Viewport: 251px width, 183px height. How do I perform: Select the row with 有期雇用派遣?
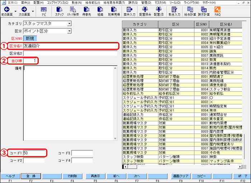point(182,30)
